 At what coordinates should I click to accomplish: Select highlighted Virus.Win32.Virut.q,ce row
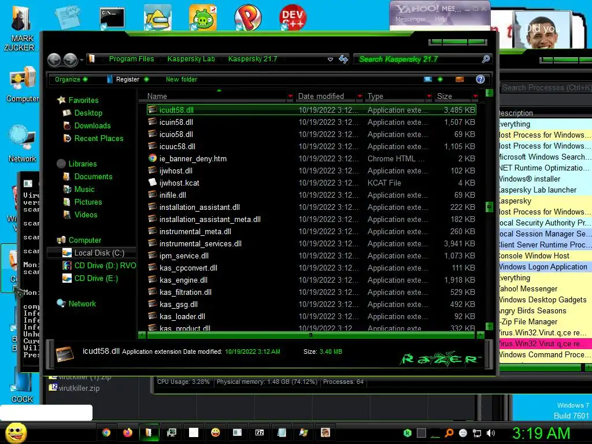tap(546, 343)
